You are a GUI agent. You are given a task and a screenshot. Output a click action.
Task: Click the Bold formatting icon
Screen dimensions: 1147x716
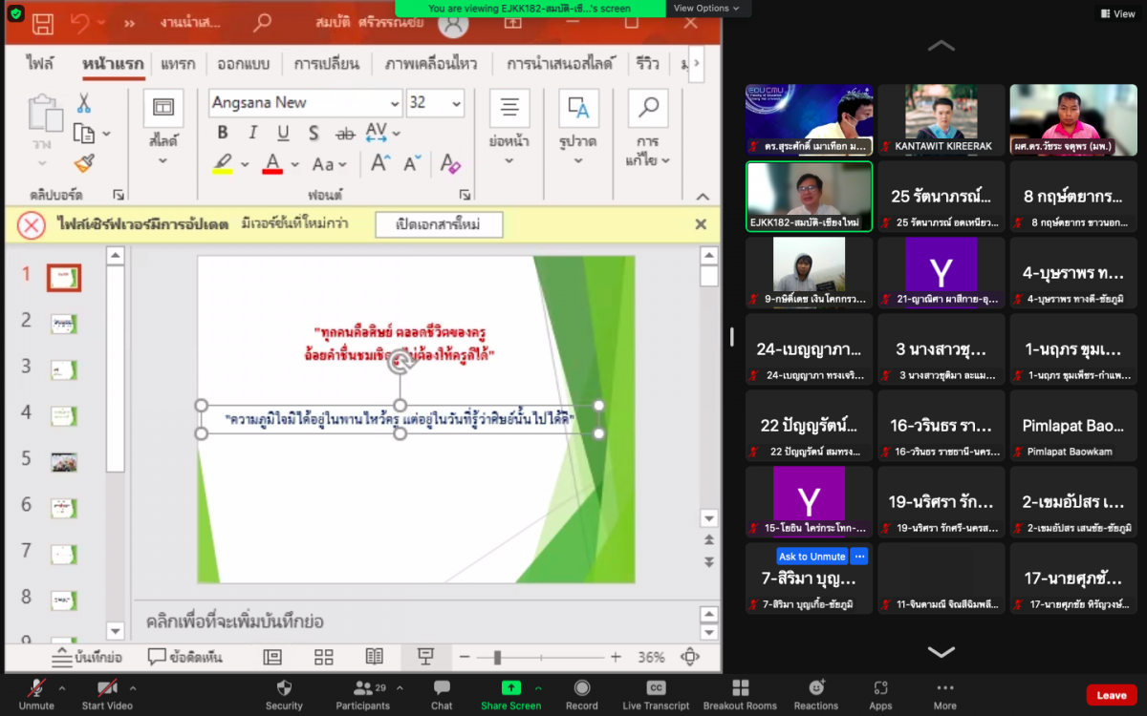[x=223, y=133]
